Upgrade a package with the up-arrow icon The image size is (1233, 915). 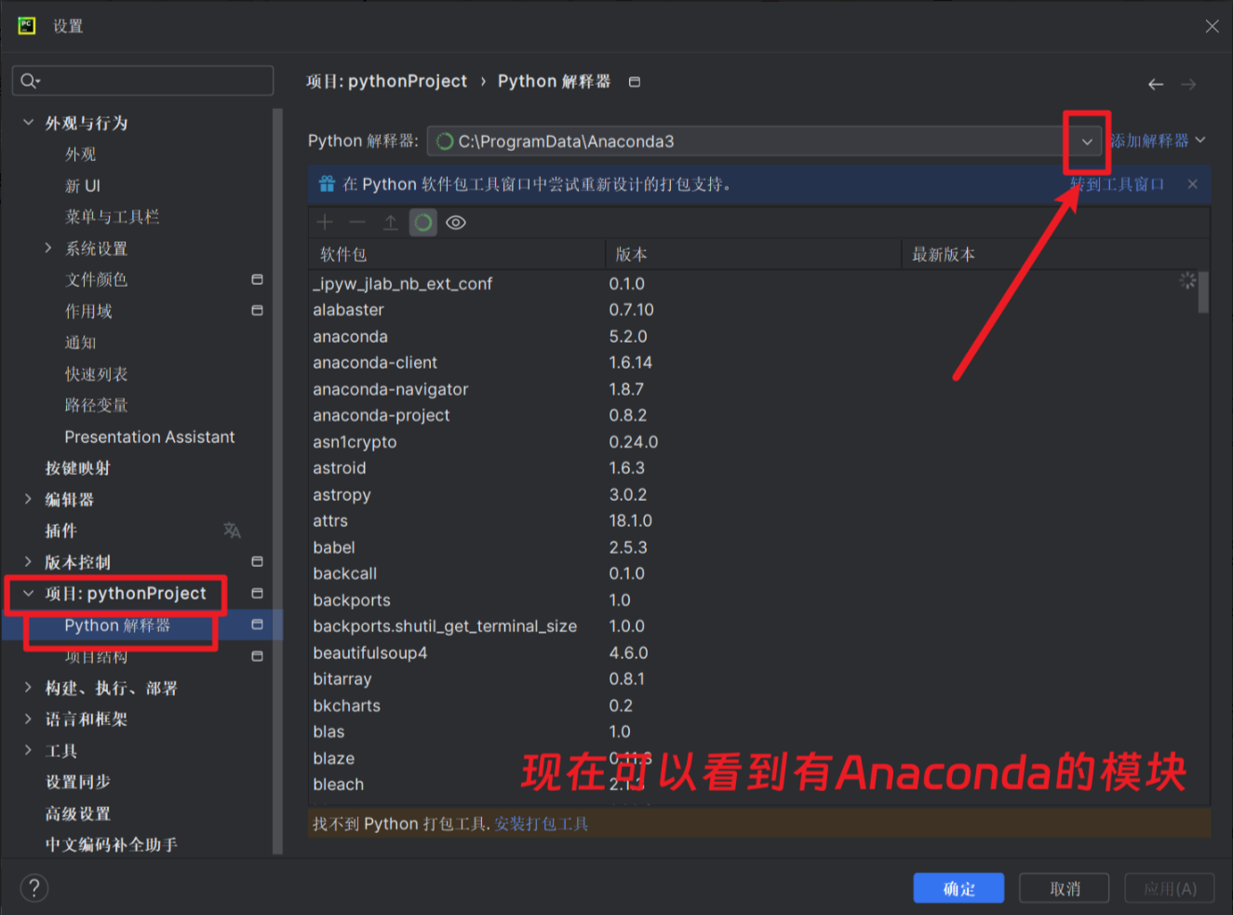point(390,222)
